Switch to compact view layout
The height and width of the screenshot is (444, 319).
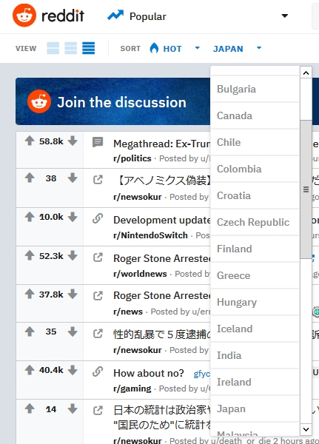pos(88,48)
